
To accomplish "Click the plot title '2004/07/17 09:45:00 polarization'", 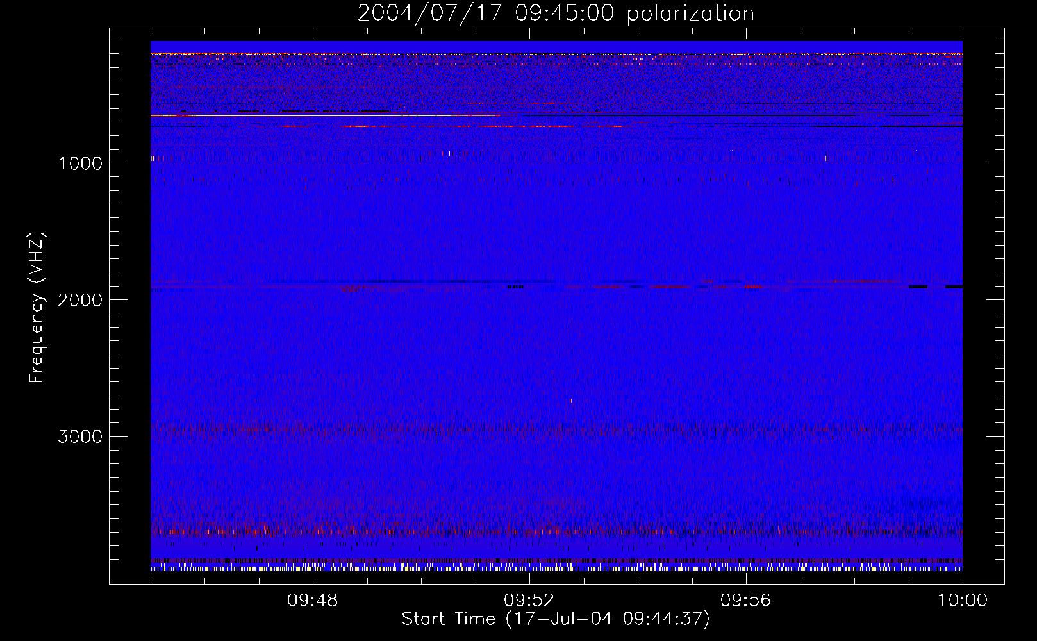I will (x=556, y=13).
